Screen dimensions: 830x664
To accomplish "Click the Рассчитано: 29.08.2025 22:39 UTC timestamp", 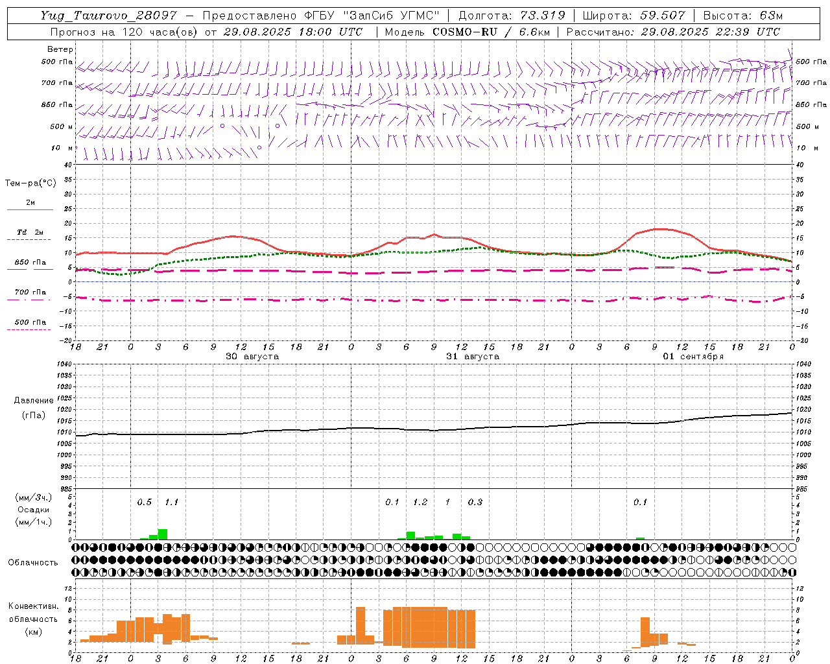I will (x=673, y=32).
